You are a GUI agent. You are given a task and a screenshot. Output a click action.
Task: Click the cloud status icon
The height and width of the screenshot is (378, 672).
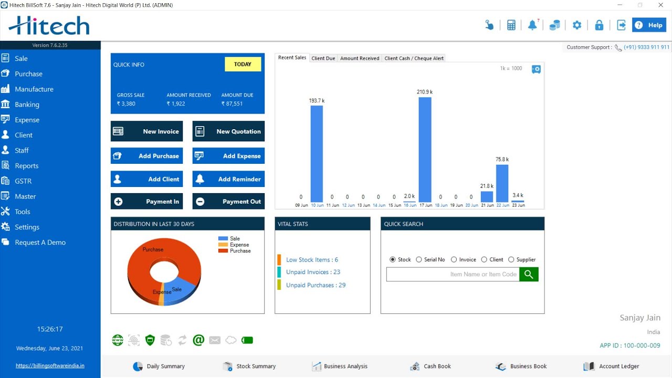point(231,340)
